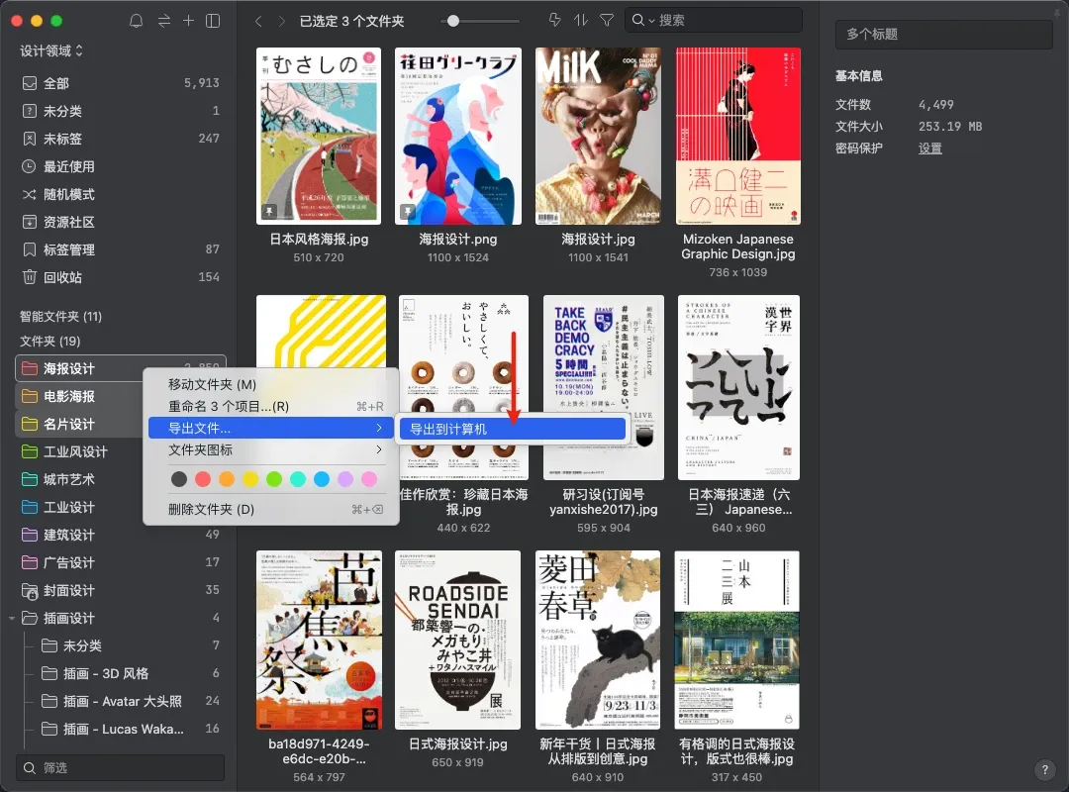Viewport: 1069px width, 792px height.
Task: Pick the purple folder color
Action: 345,479
